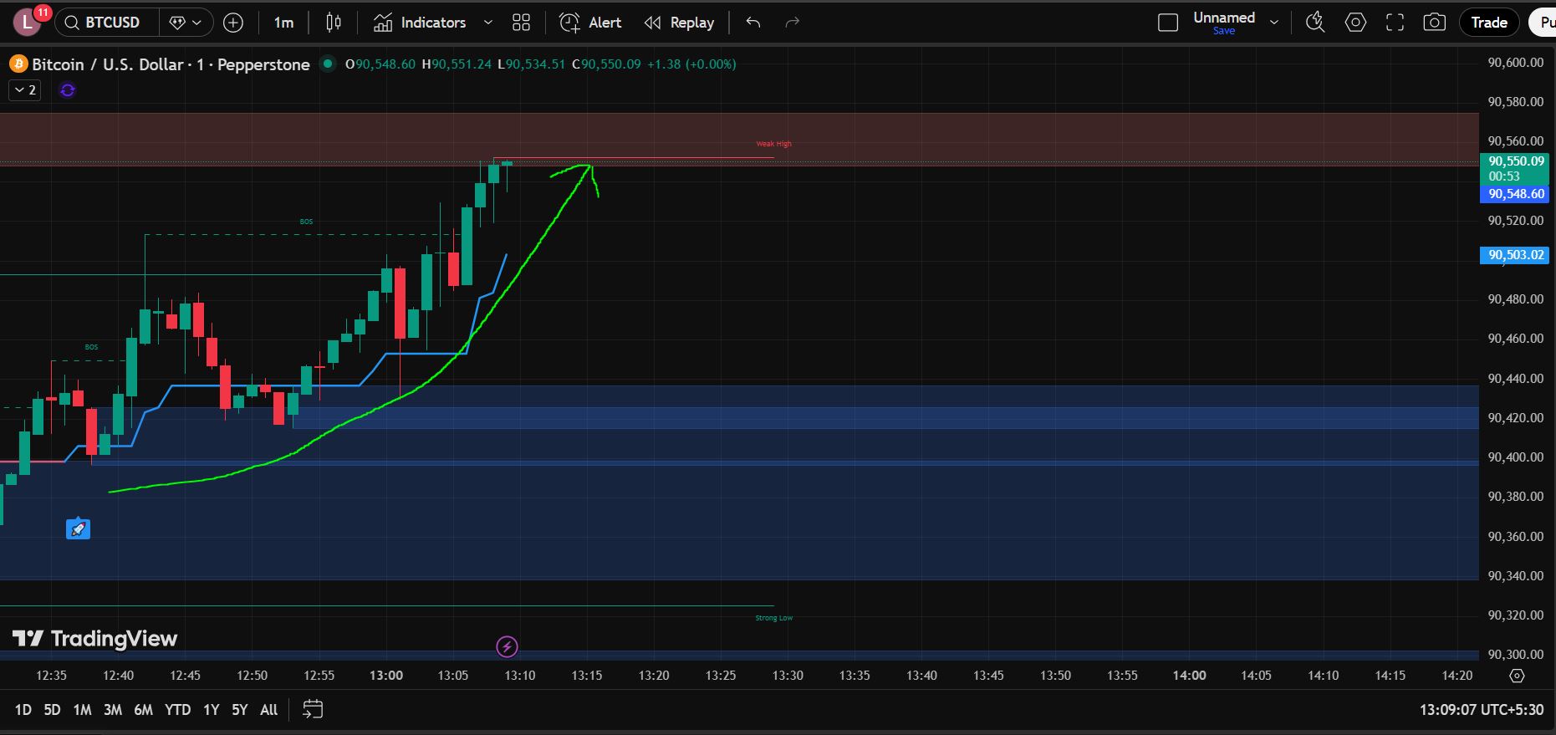Click the green market status dot
Viewport: 1556px width, 735px height.
point(328,64)
